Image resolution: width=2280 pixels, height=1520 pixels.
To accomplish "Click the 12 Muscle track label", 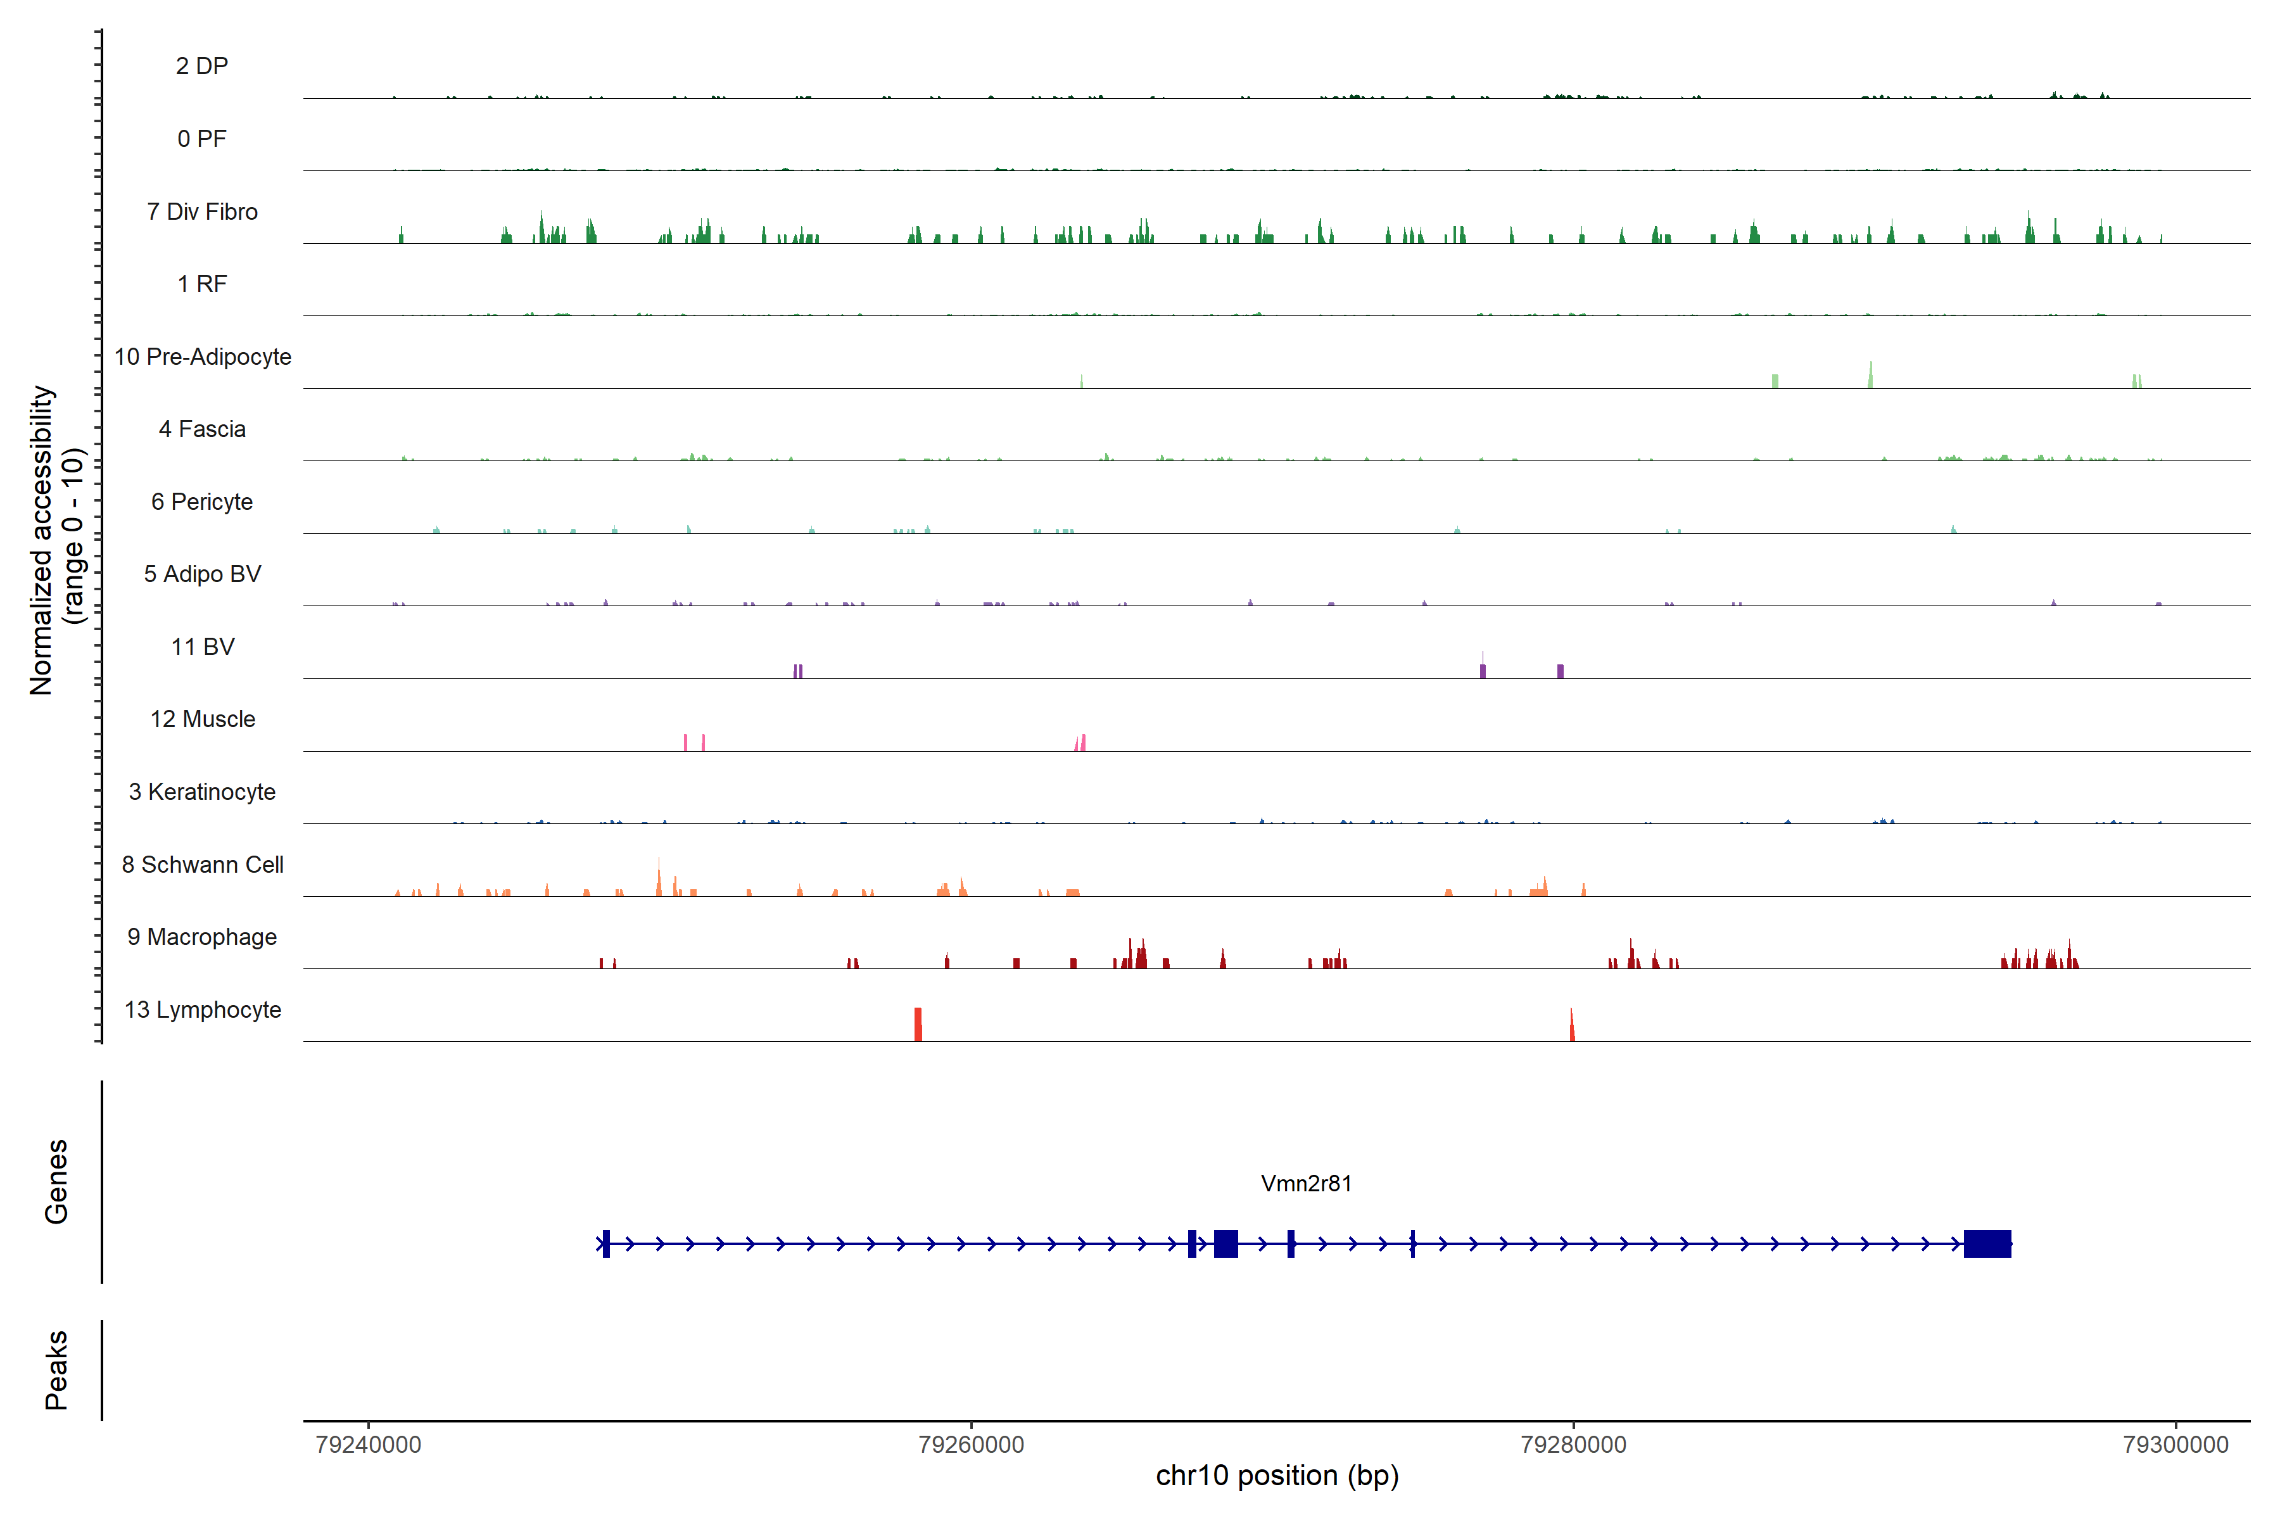I will point(201,719).
